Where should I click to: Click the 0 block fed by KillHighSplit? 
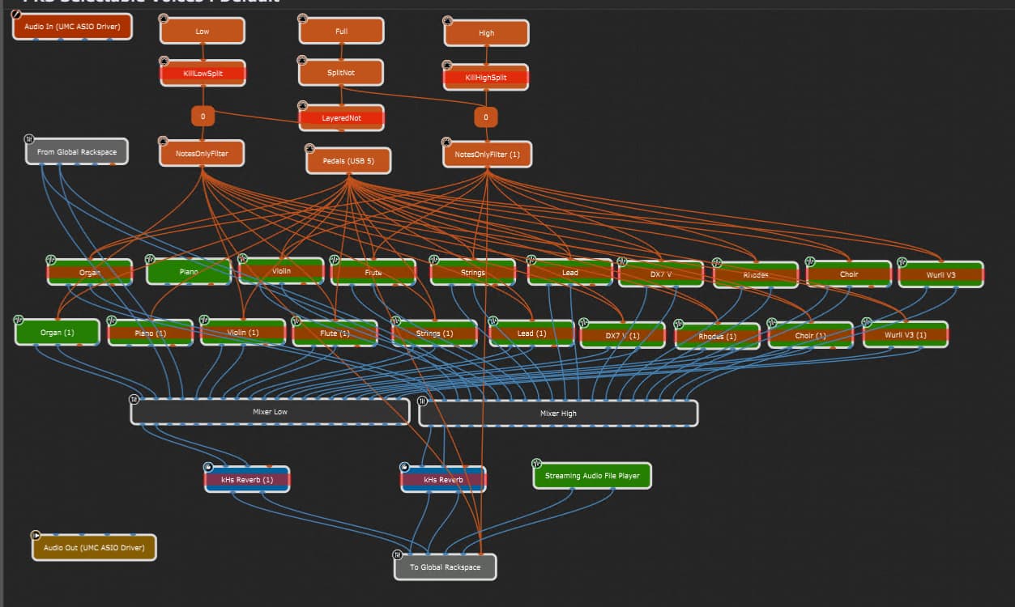coord(486,117)
